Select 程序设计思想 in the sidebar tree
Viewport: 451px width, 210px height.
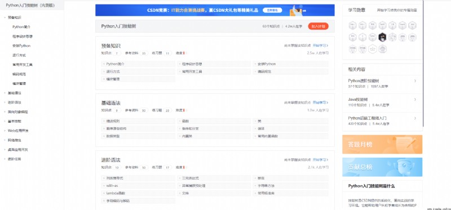coord(23,37)
